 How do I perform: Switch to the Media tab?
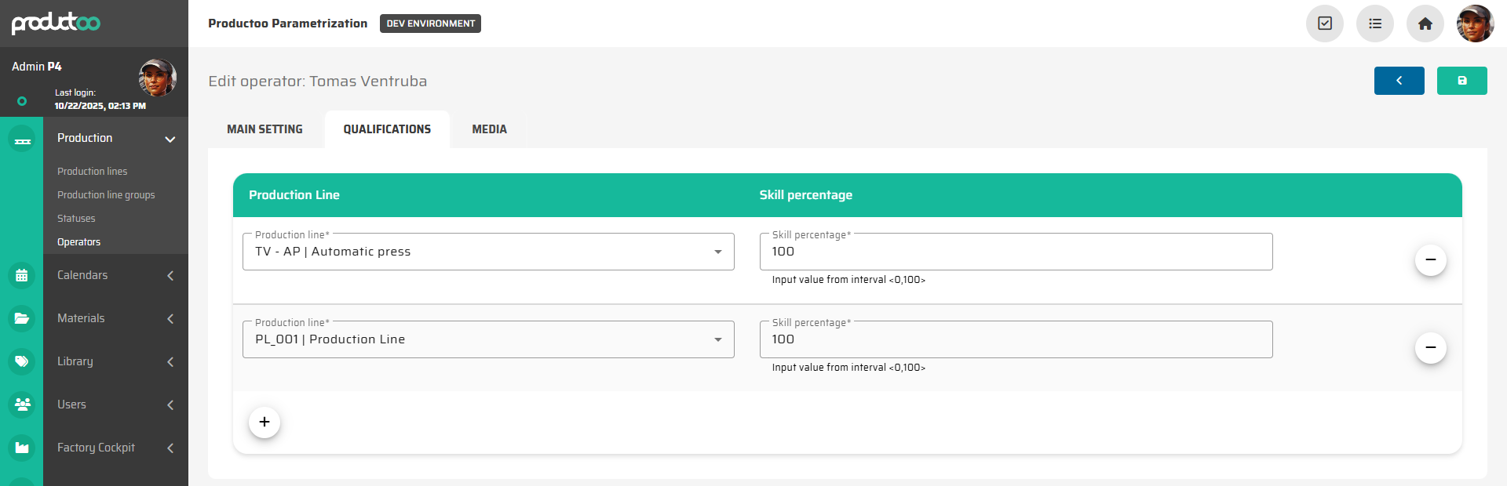click(x=489, y=129)
